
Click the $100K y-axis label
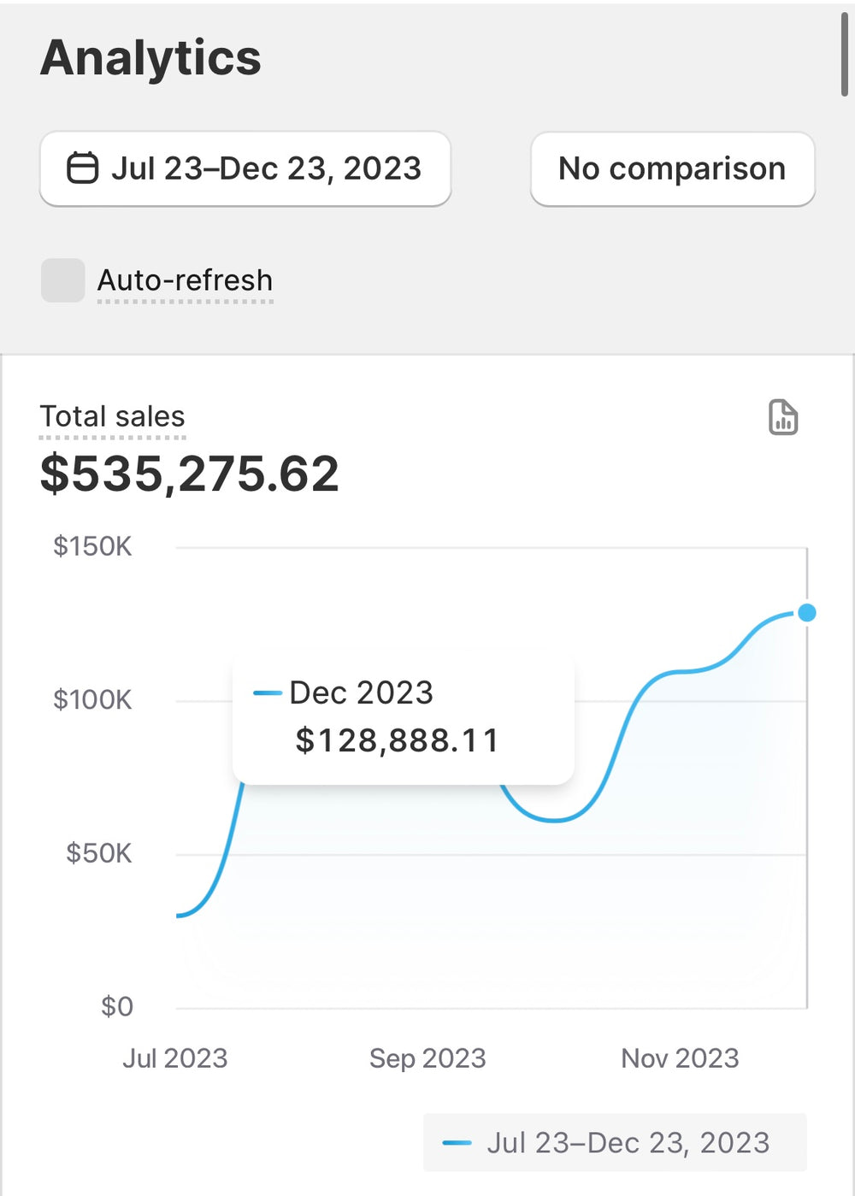coord(92,700)
